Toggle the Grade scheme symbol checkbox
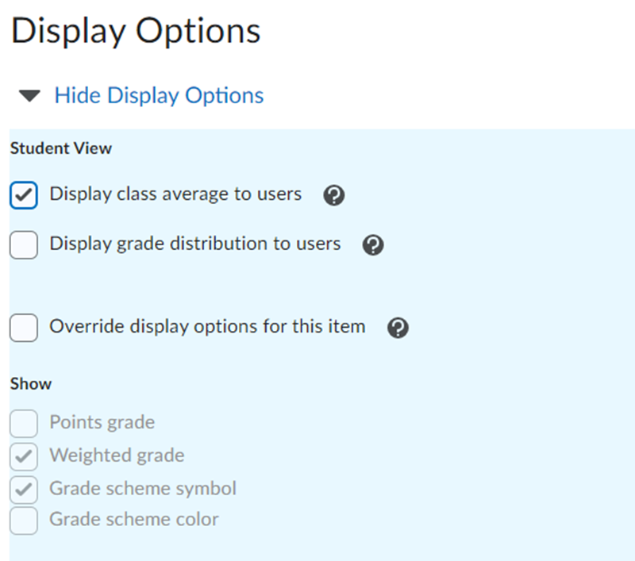Viewport: 635px width, 561px height. (x=24, y=489)
